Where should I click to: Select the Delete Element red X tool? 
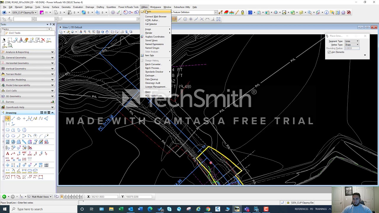pyautogui.click(x=43, y=40)
